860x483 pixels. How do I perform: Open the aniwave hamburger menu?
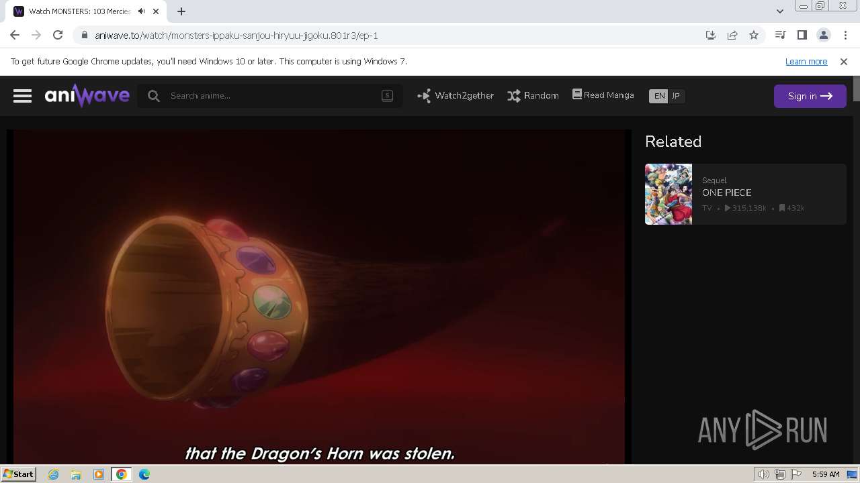(22, 96)
